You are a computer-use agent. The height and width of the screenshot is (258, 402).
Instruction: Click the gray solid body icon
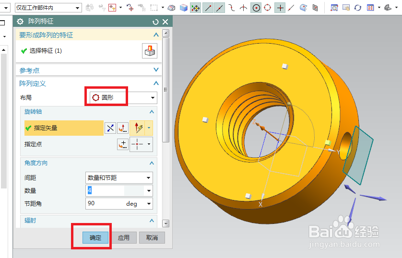[x=171, y=8]
